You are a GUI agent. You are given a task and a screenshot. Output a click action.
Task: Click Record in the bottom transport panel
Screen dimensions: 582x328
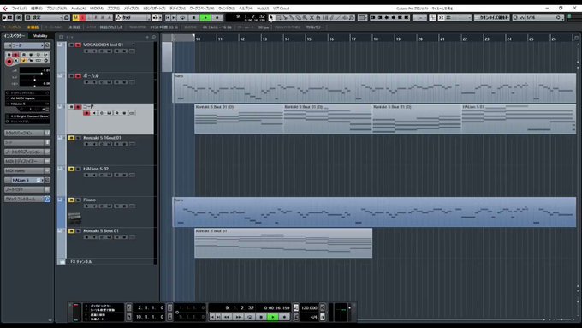point(284,317)
